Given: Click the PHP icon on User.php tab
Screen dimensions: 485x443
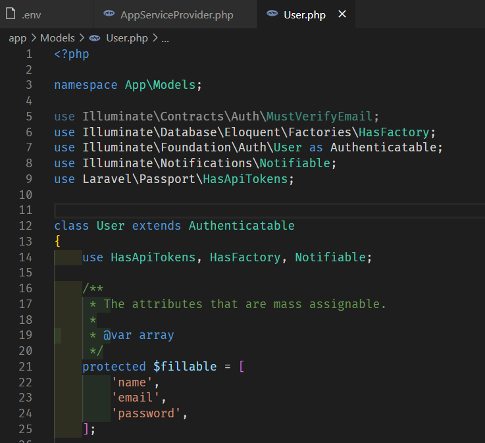Looking at the screenshot, I should [272, 13].
